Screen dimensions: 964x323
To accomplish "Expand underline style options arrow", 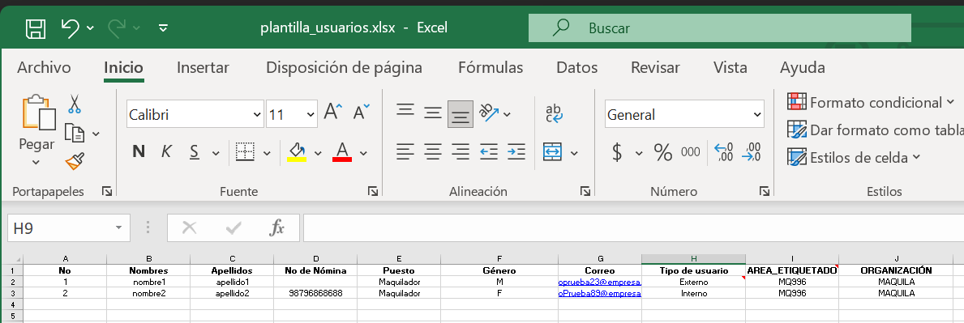I will 216,153.
